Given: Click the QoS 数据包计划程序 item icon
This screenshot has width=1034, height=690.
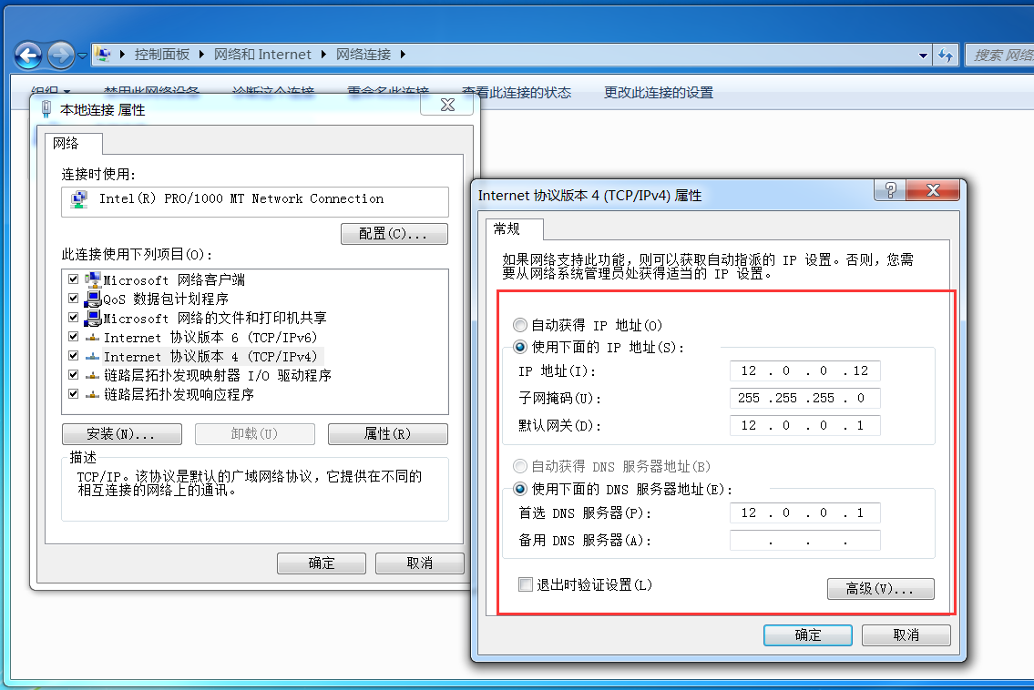Looking at the screenshot, I should tap(91, 299).
